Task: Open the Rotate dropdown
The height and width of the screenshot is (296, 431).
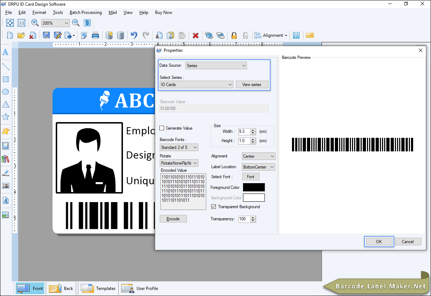Action: tap(179, 163)
